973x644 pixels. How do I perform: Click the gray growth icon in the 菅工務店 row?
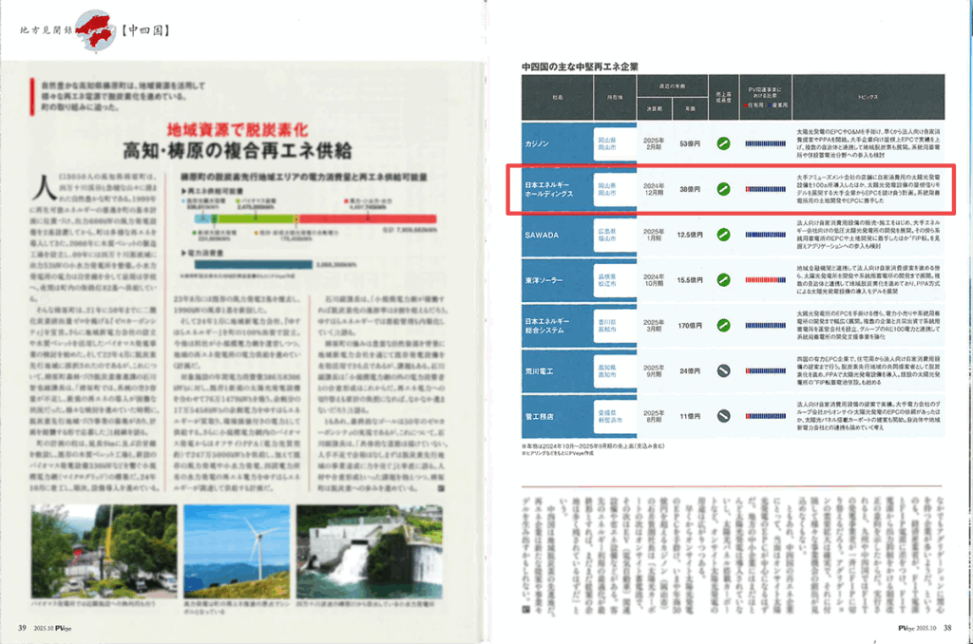pyautogui.click(x=722, y=414)
